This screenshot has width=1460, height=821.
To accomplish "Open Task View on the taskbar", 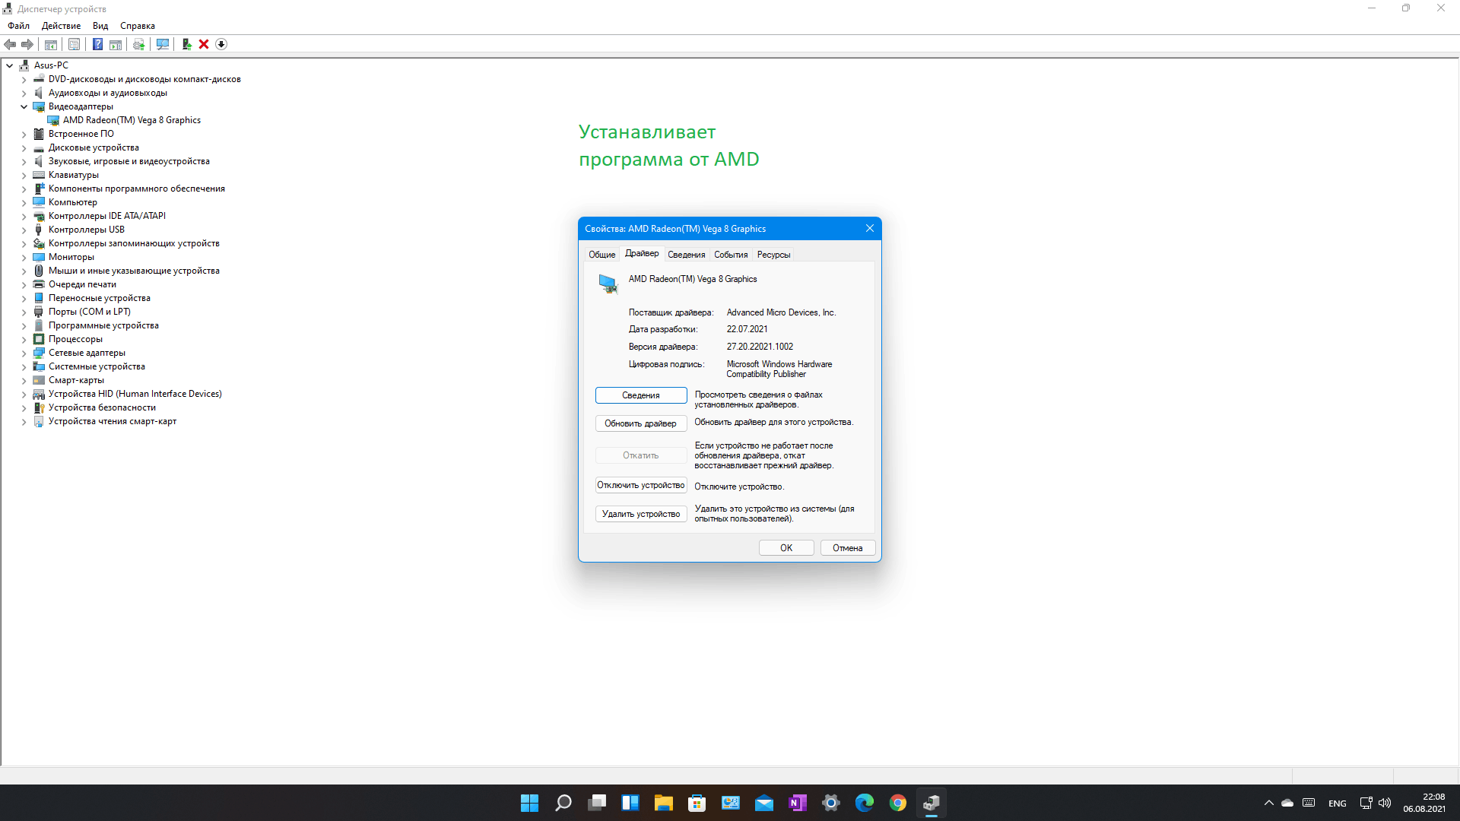I will [597, 803].
